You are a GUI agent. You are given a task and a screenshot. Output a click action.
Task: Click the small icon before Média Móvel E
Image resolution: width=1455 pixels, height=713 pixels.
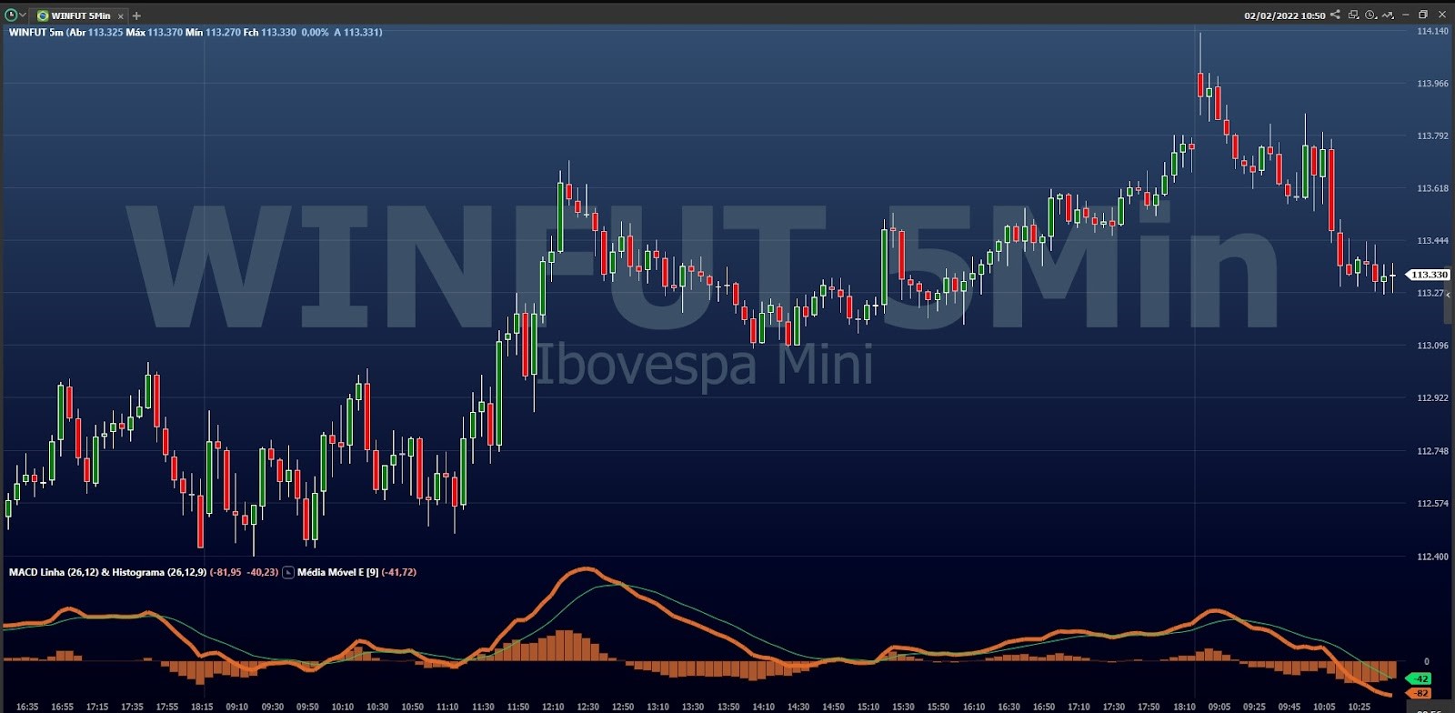(288, 572)
